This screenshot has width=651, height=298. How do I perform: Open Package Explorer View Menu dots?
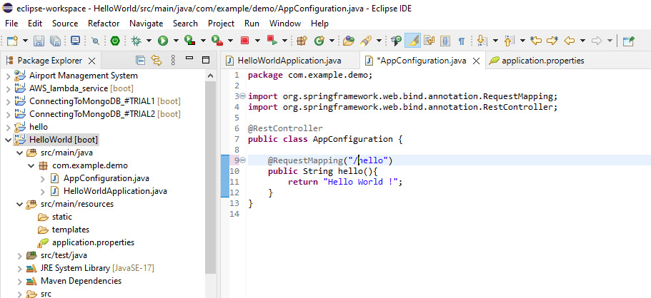(x=173, y=61)
